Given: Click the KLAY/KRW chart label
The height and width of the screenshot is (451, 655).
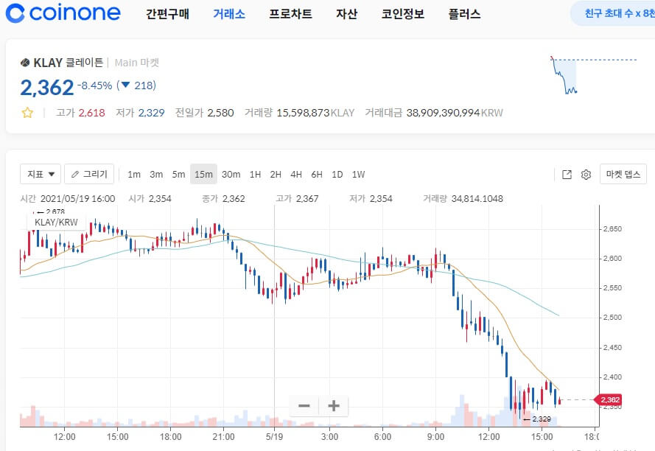Looking at the screenshot, I should 57,223.
